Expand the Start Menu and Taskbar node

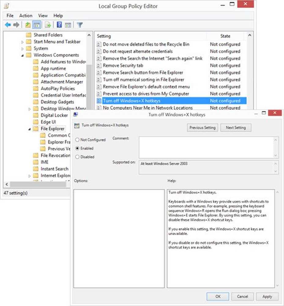23,42
